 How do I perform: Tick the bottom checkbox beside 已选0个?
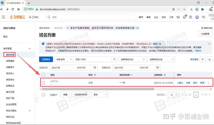click(43, 95)
